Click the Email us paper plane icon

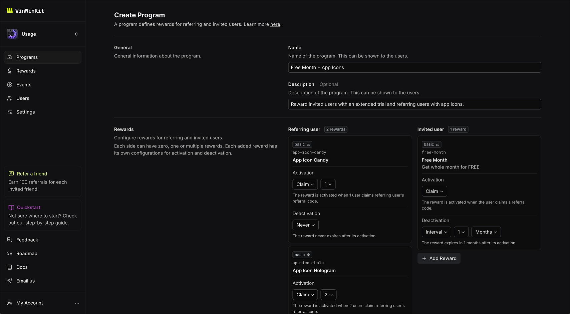(x=10, y=281)
